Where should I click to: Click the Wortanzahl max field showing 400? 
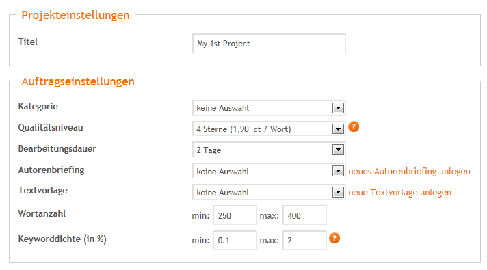coord(304,215)
